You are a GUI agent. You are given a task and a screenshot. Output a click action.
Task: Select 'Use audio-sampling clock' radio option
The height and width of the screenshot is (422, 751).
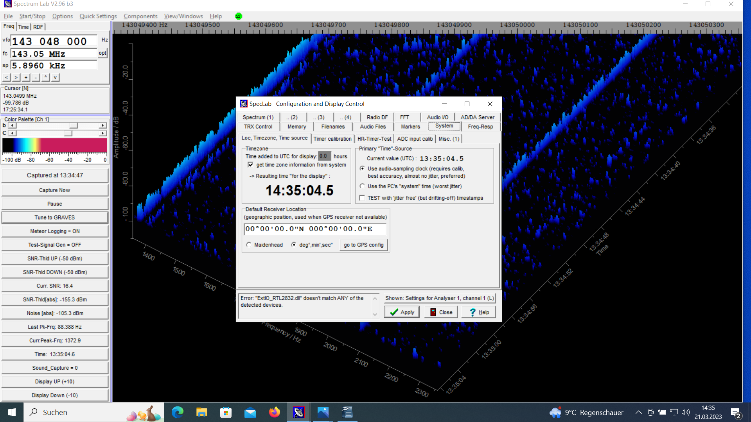pos(362,168)
